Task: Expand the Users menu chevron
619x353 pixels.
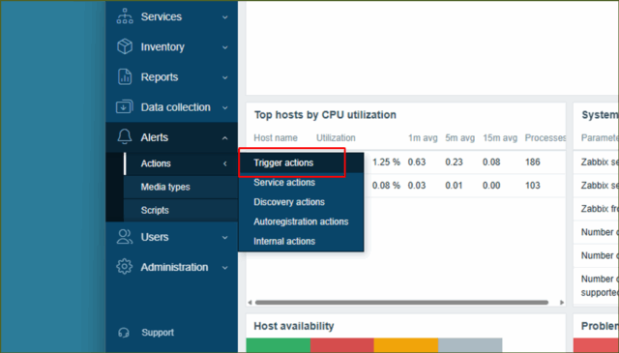Action: 225,237
